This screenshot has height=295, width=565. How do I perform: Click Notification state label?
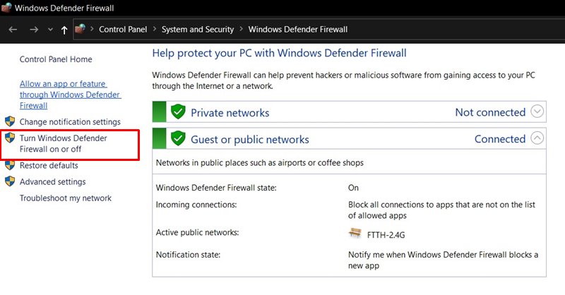click(188, 255)
